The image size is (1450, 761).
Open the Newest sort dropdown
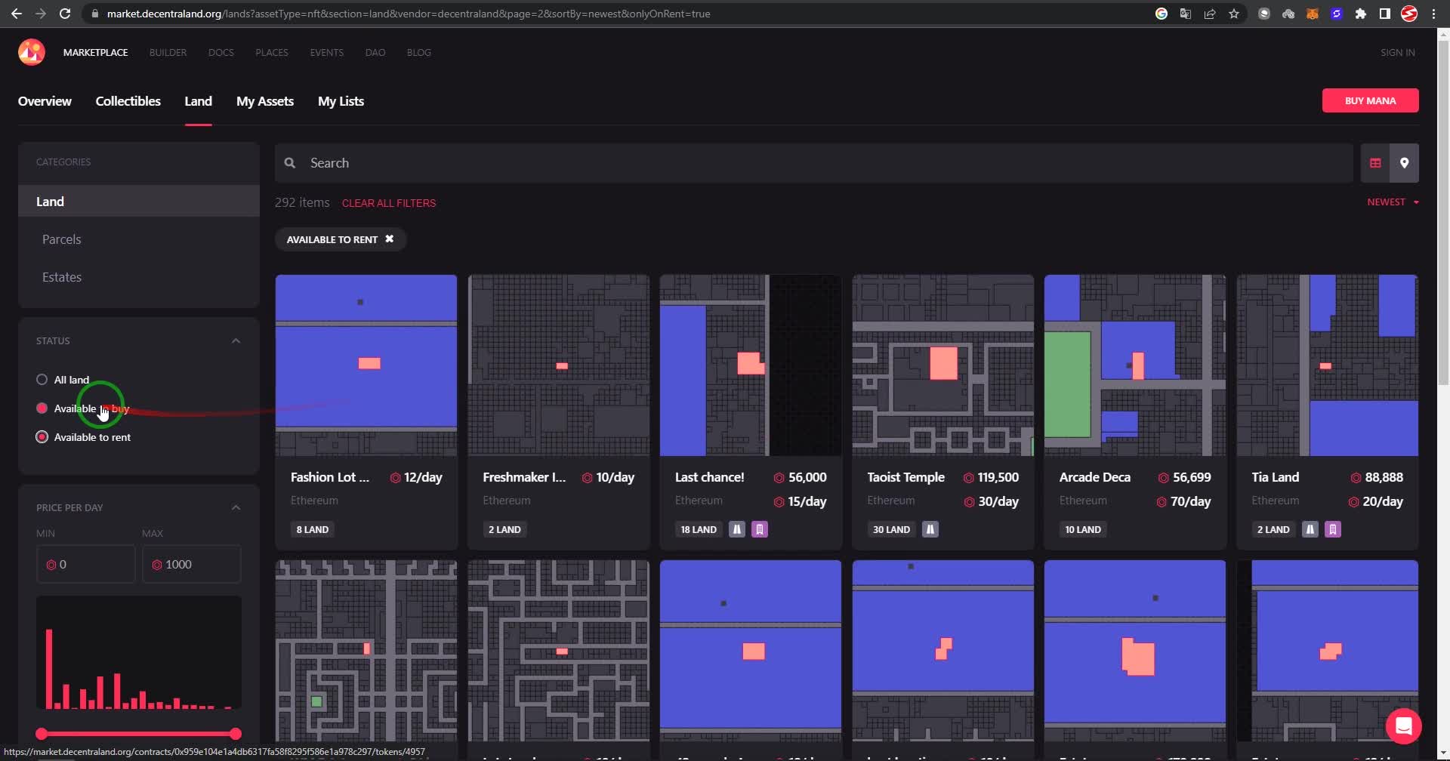(1392, 202)
